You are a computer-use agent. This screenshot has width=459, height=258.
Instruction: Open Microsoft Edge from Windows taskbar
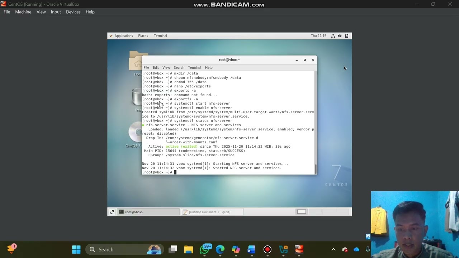[x=220, y=249]
